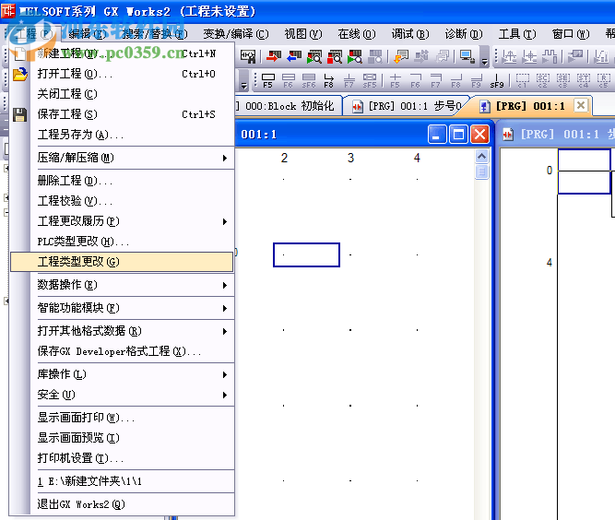Click the Stop Monitoring toolbar icon
The image size is (615, 520).
335,56
